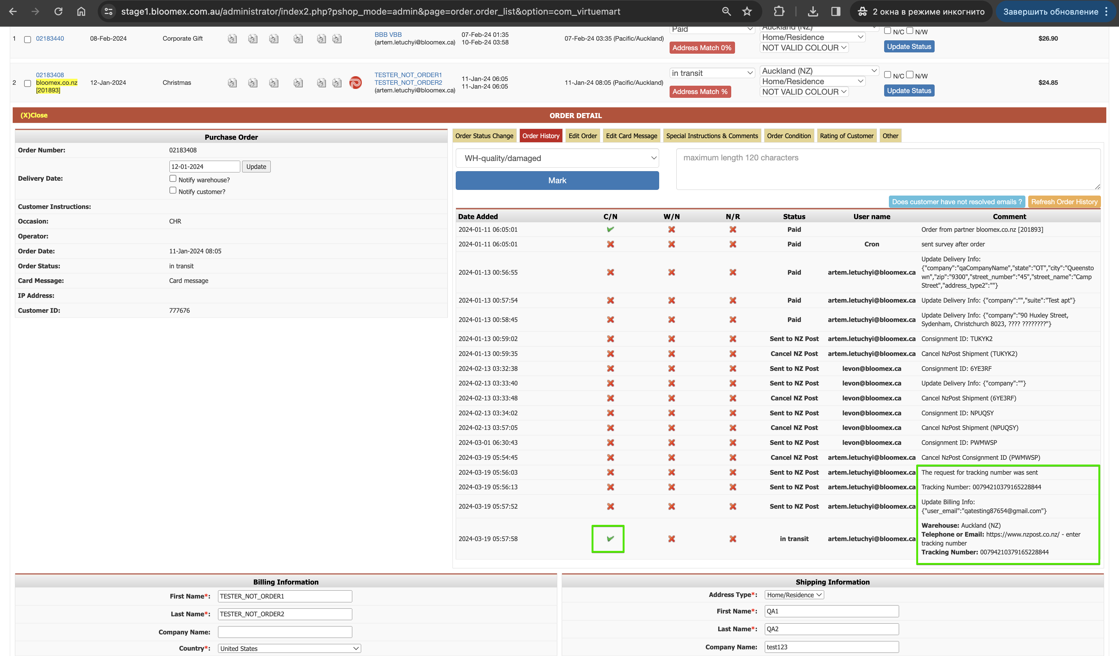This screenshot has width=1119, height=656.
Task: Click the first document icon in the Christmas row
Action: pos(232,83)
